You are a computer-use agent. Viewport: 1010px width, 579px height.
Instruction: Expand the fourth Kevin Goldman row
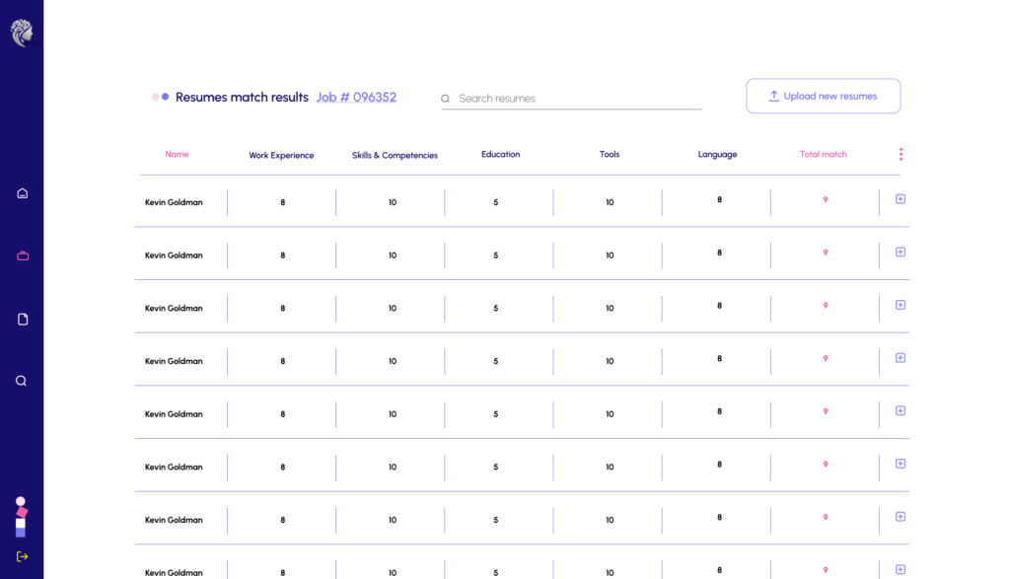(901, 358)
